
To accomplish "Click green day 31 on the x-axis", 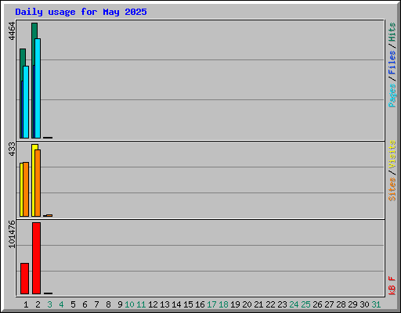I will point(376,304).
